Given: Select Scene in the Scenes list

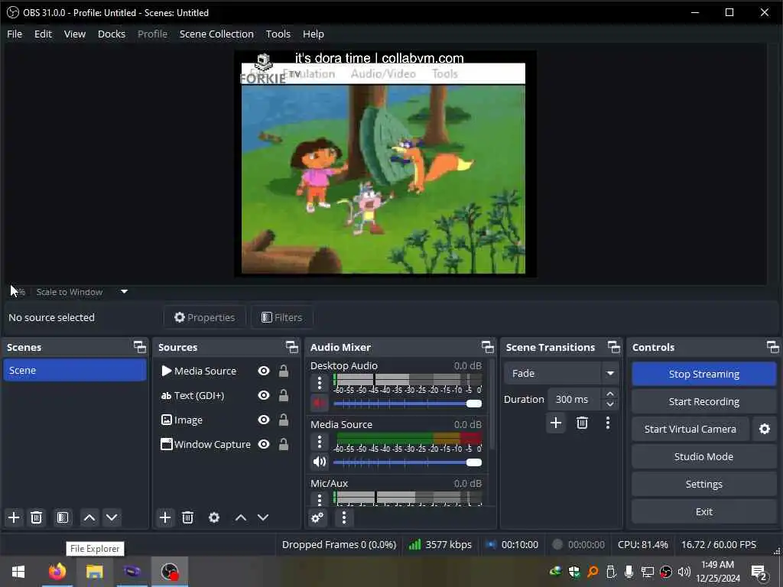Looking at the screenshot, I should [74, 371].
